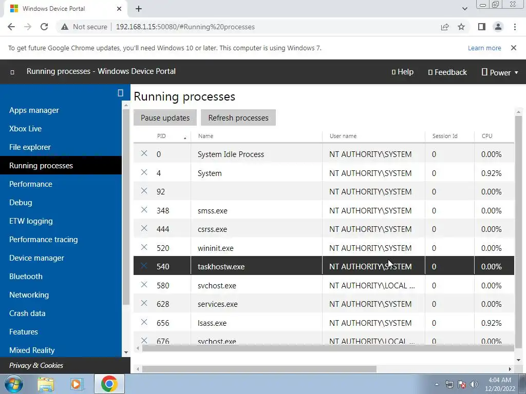Click the process table vertical scrollbar
The image size is (526, 394).
[x=518, y=231]
